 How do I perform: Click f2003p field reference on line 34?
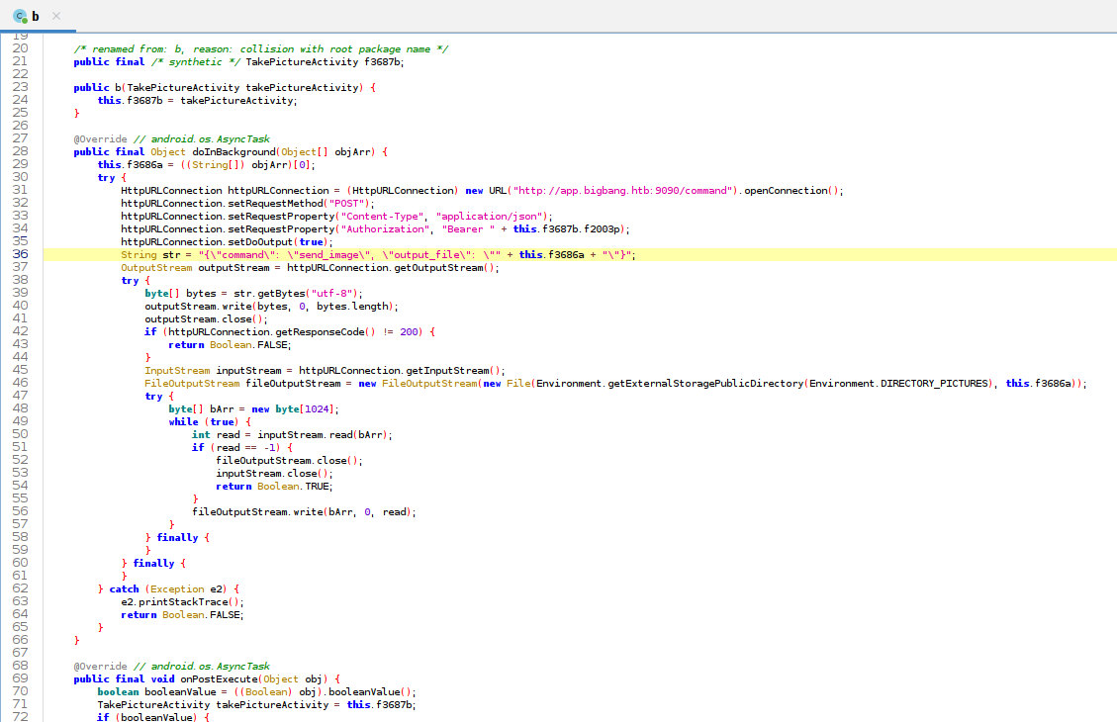coord(602,229)
